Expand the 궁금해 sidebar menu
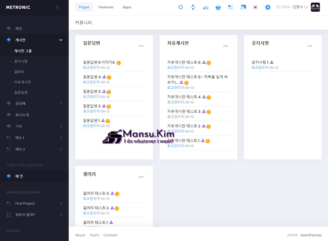Image resolution: width=328 pixels, height=241 pixels. point(61,103)
